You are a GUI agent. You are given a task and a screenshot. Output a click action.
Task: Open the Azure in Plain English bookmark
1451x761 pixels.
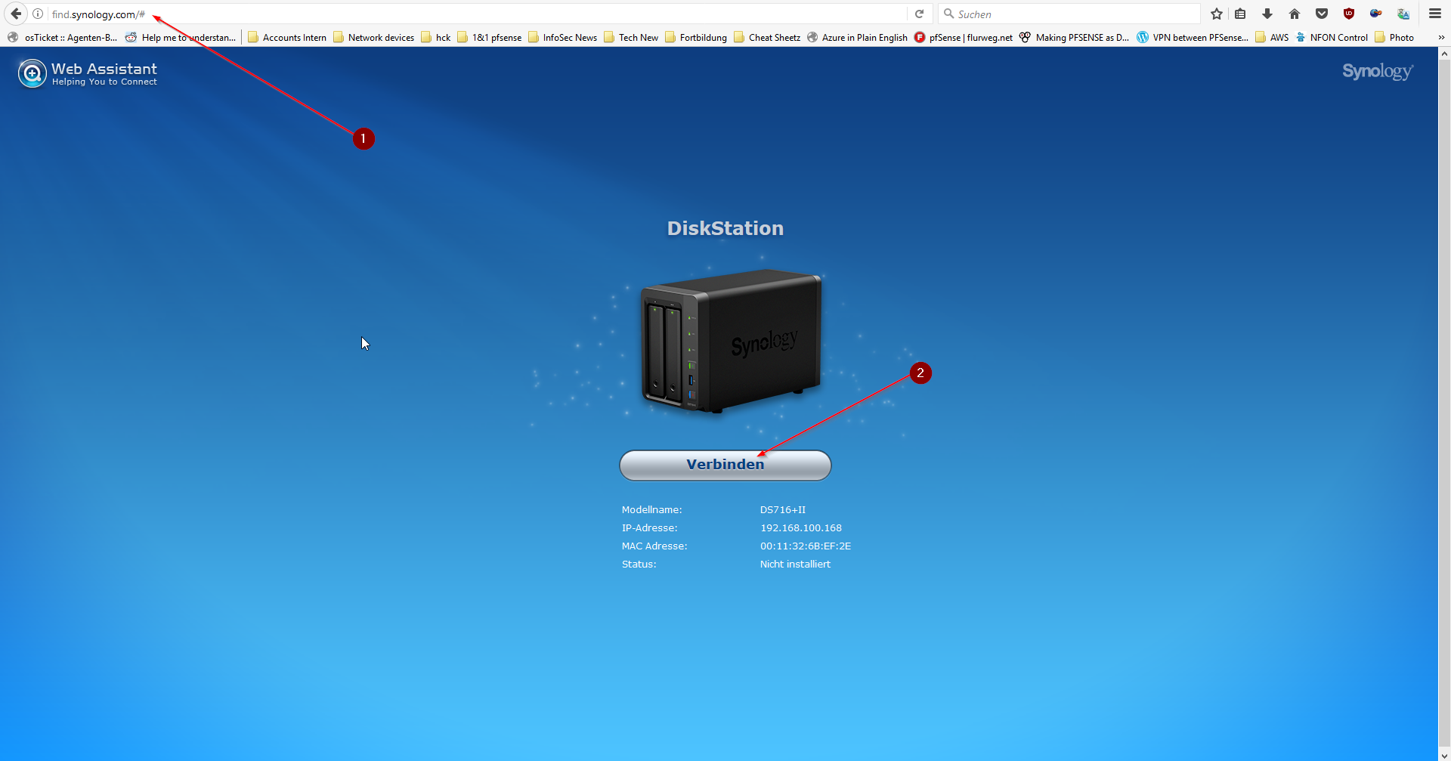857,37
